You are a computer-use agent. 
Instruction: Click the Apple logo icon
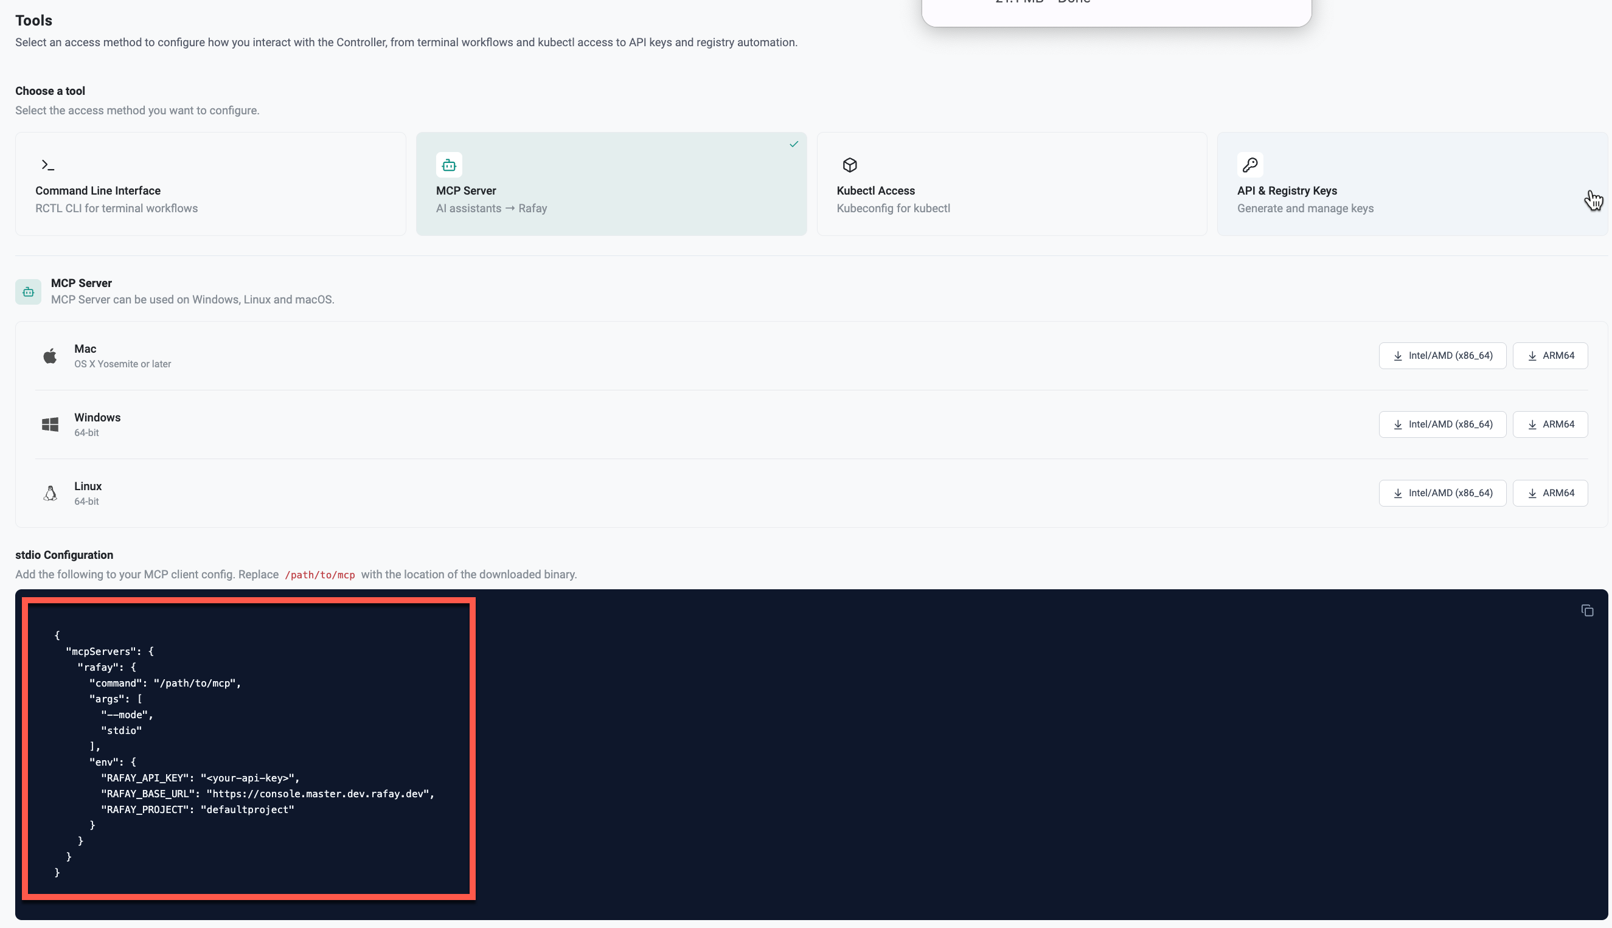50,356
